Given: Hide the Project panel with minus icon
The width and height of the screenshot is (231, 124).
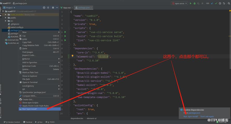Looking at the screenshot, I should point(57,7).
